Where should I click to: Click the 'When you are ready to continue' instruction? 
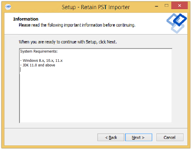(x=68, y=42)
